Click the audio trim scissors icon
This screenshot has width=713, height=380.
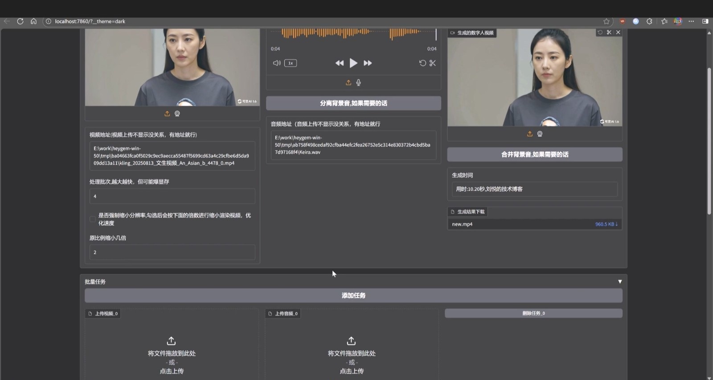[432, 63]
